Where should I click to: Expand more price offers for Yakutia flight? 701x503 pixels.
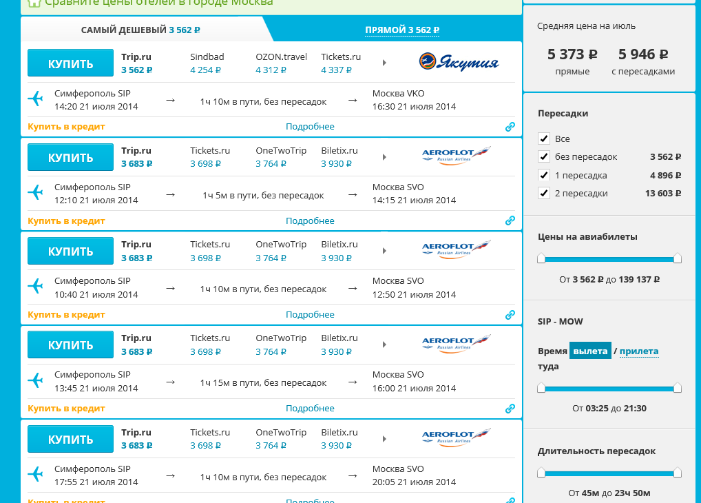tap(384, 63)
